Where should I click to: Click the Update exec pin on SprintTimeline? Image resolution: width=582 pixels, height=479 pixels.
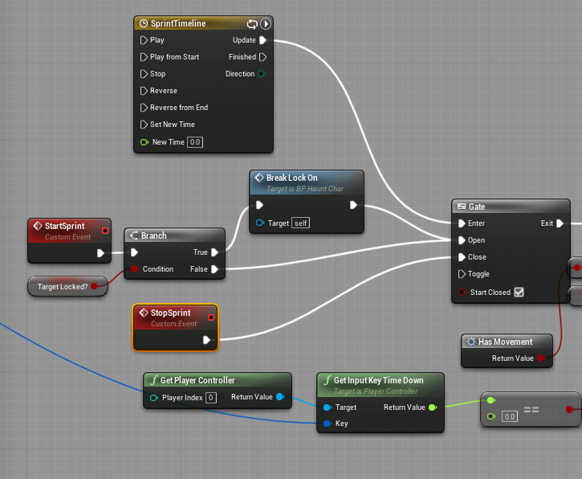coord(263,40)
